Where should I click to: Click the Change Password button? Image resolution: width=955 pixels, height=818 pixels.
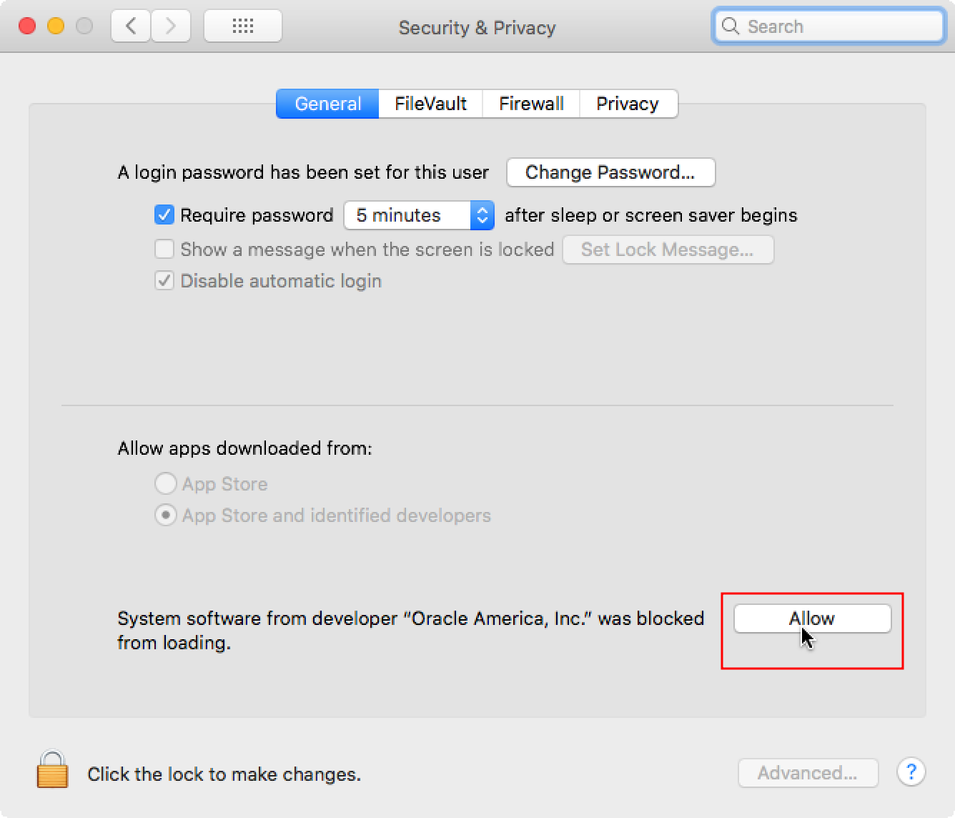click(x=610, y=172)
